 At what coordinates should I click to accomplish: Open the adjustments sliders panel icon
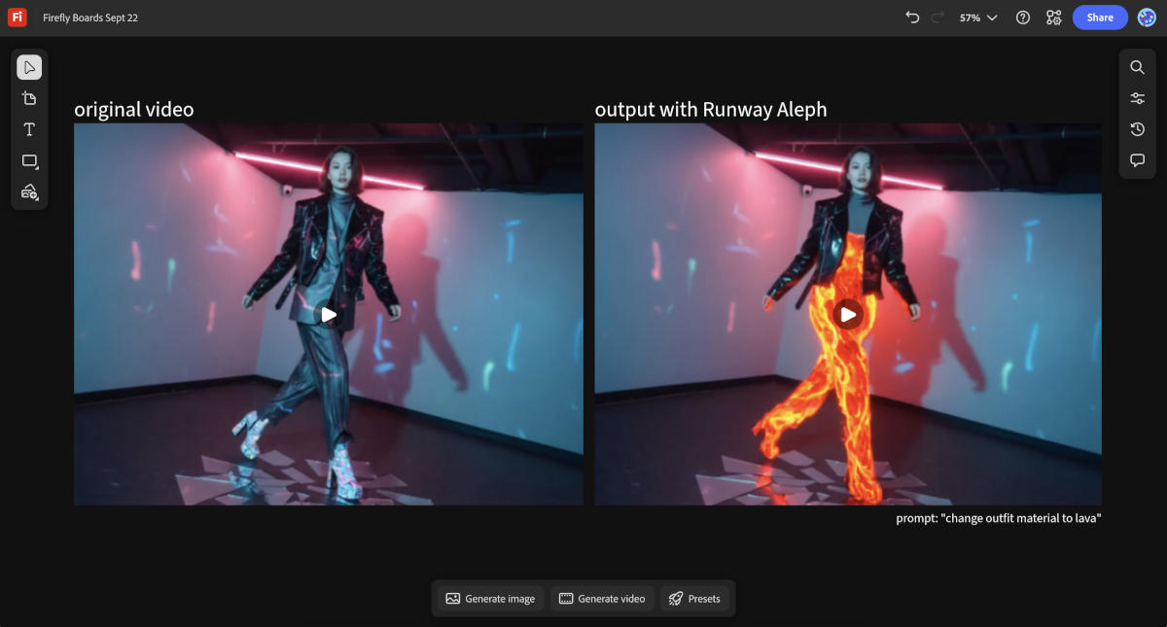(1137, 98)
